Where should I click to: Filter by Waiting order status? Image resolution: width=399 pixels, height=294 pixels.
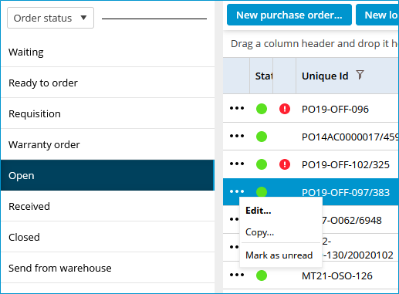click(x=107, y=52)
